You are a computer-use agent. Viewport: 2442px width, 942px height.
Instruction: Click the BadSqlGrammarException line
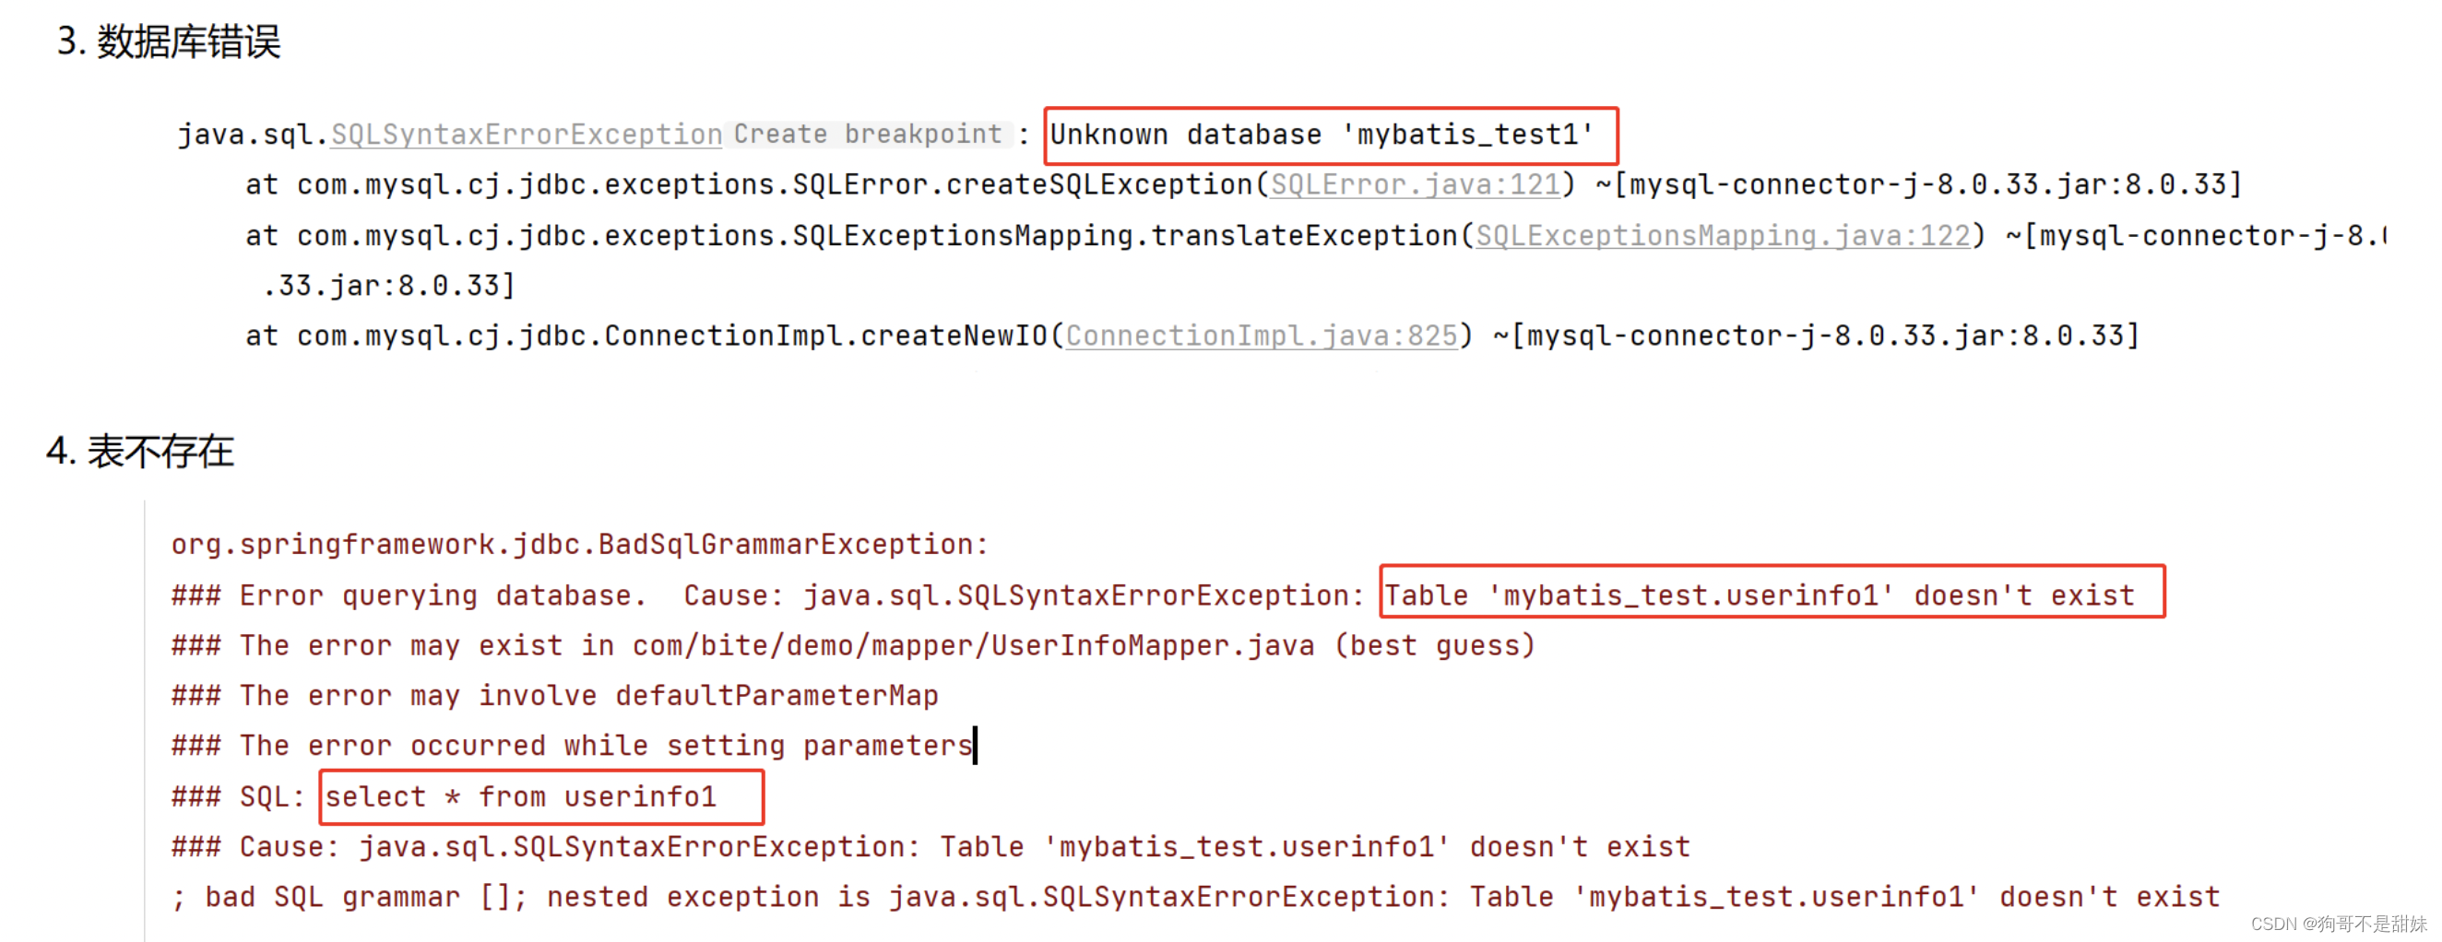pos(579,545)
